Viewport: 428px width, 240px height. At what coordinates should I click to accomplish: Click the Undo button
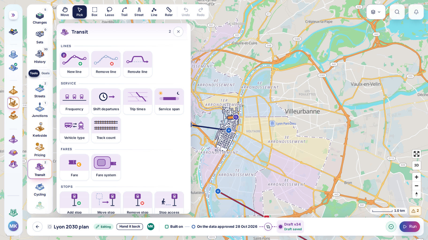pyautogui.click(x=186, y=12)
